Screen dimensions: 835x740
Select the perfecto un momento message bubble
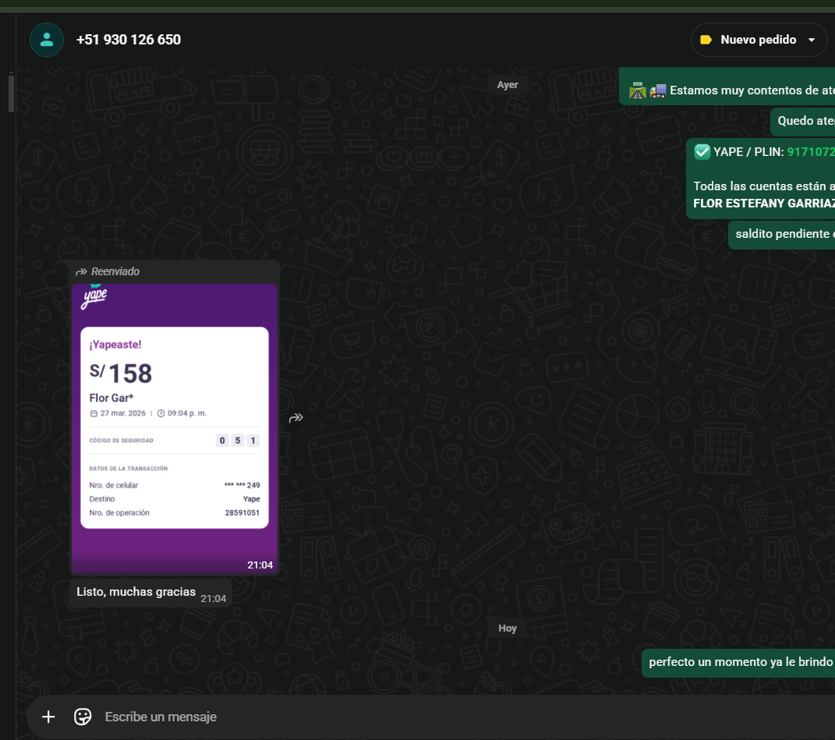(738, 663)
